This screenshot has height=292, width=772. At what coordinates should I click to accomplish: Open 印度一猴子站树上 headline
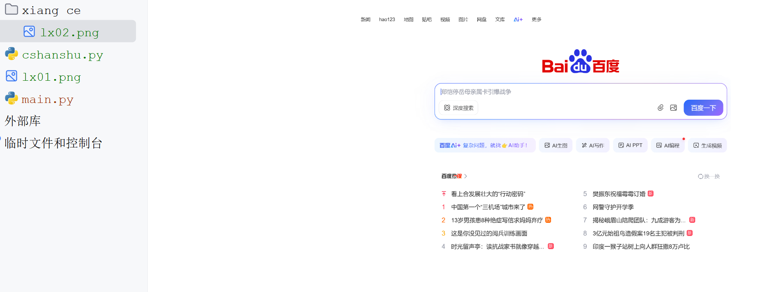click(x=641, y=247)
